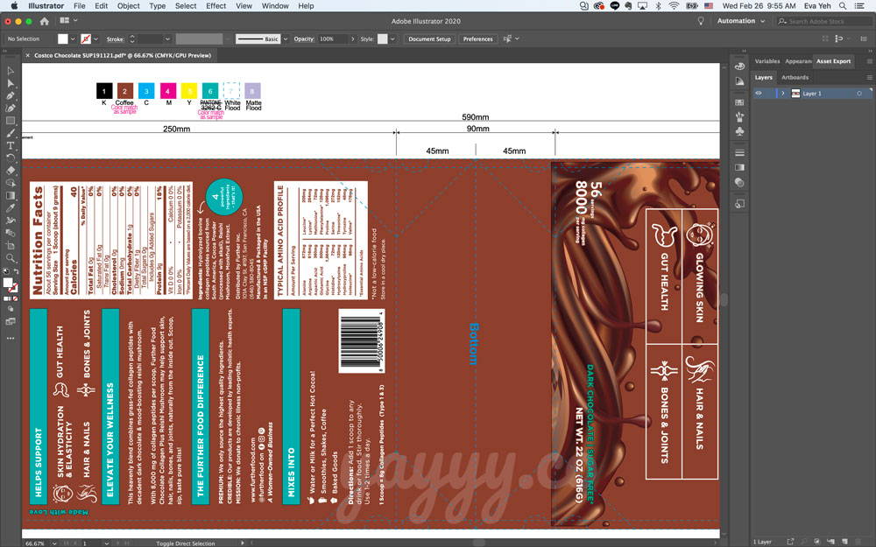
Task: Open the Basic brush definition dropdown
Action: (286, 39)
